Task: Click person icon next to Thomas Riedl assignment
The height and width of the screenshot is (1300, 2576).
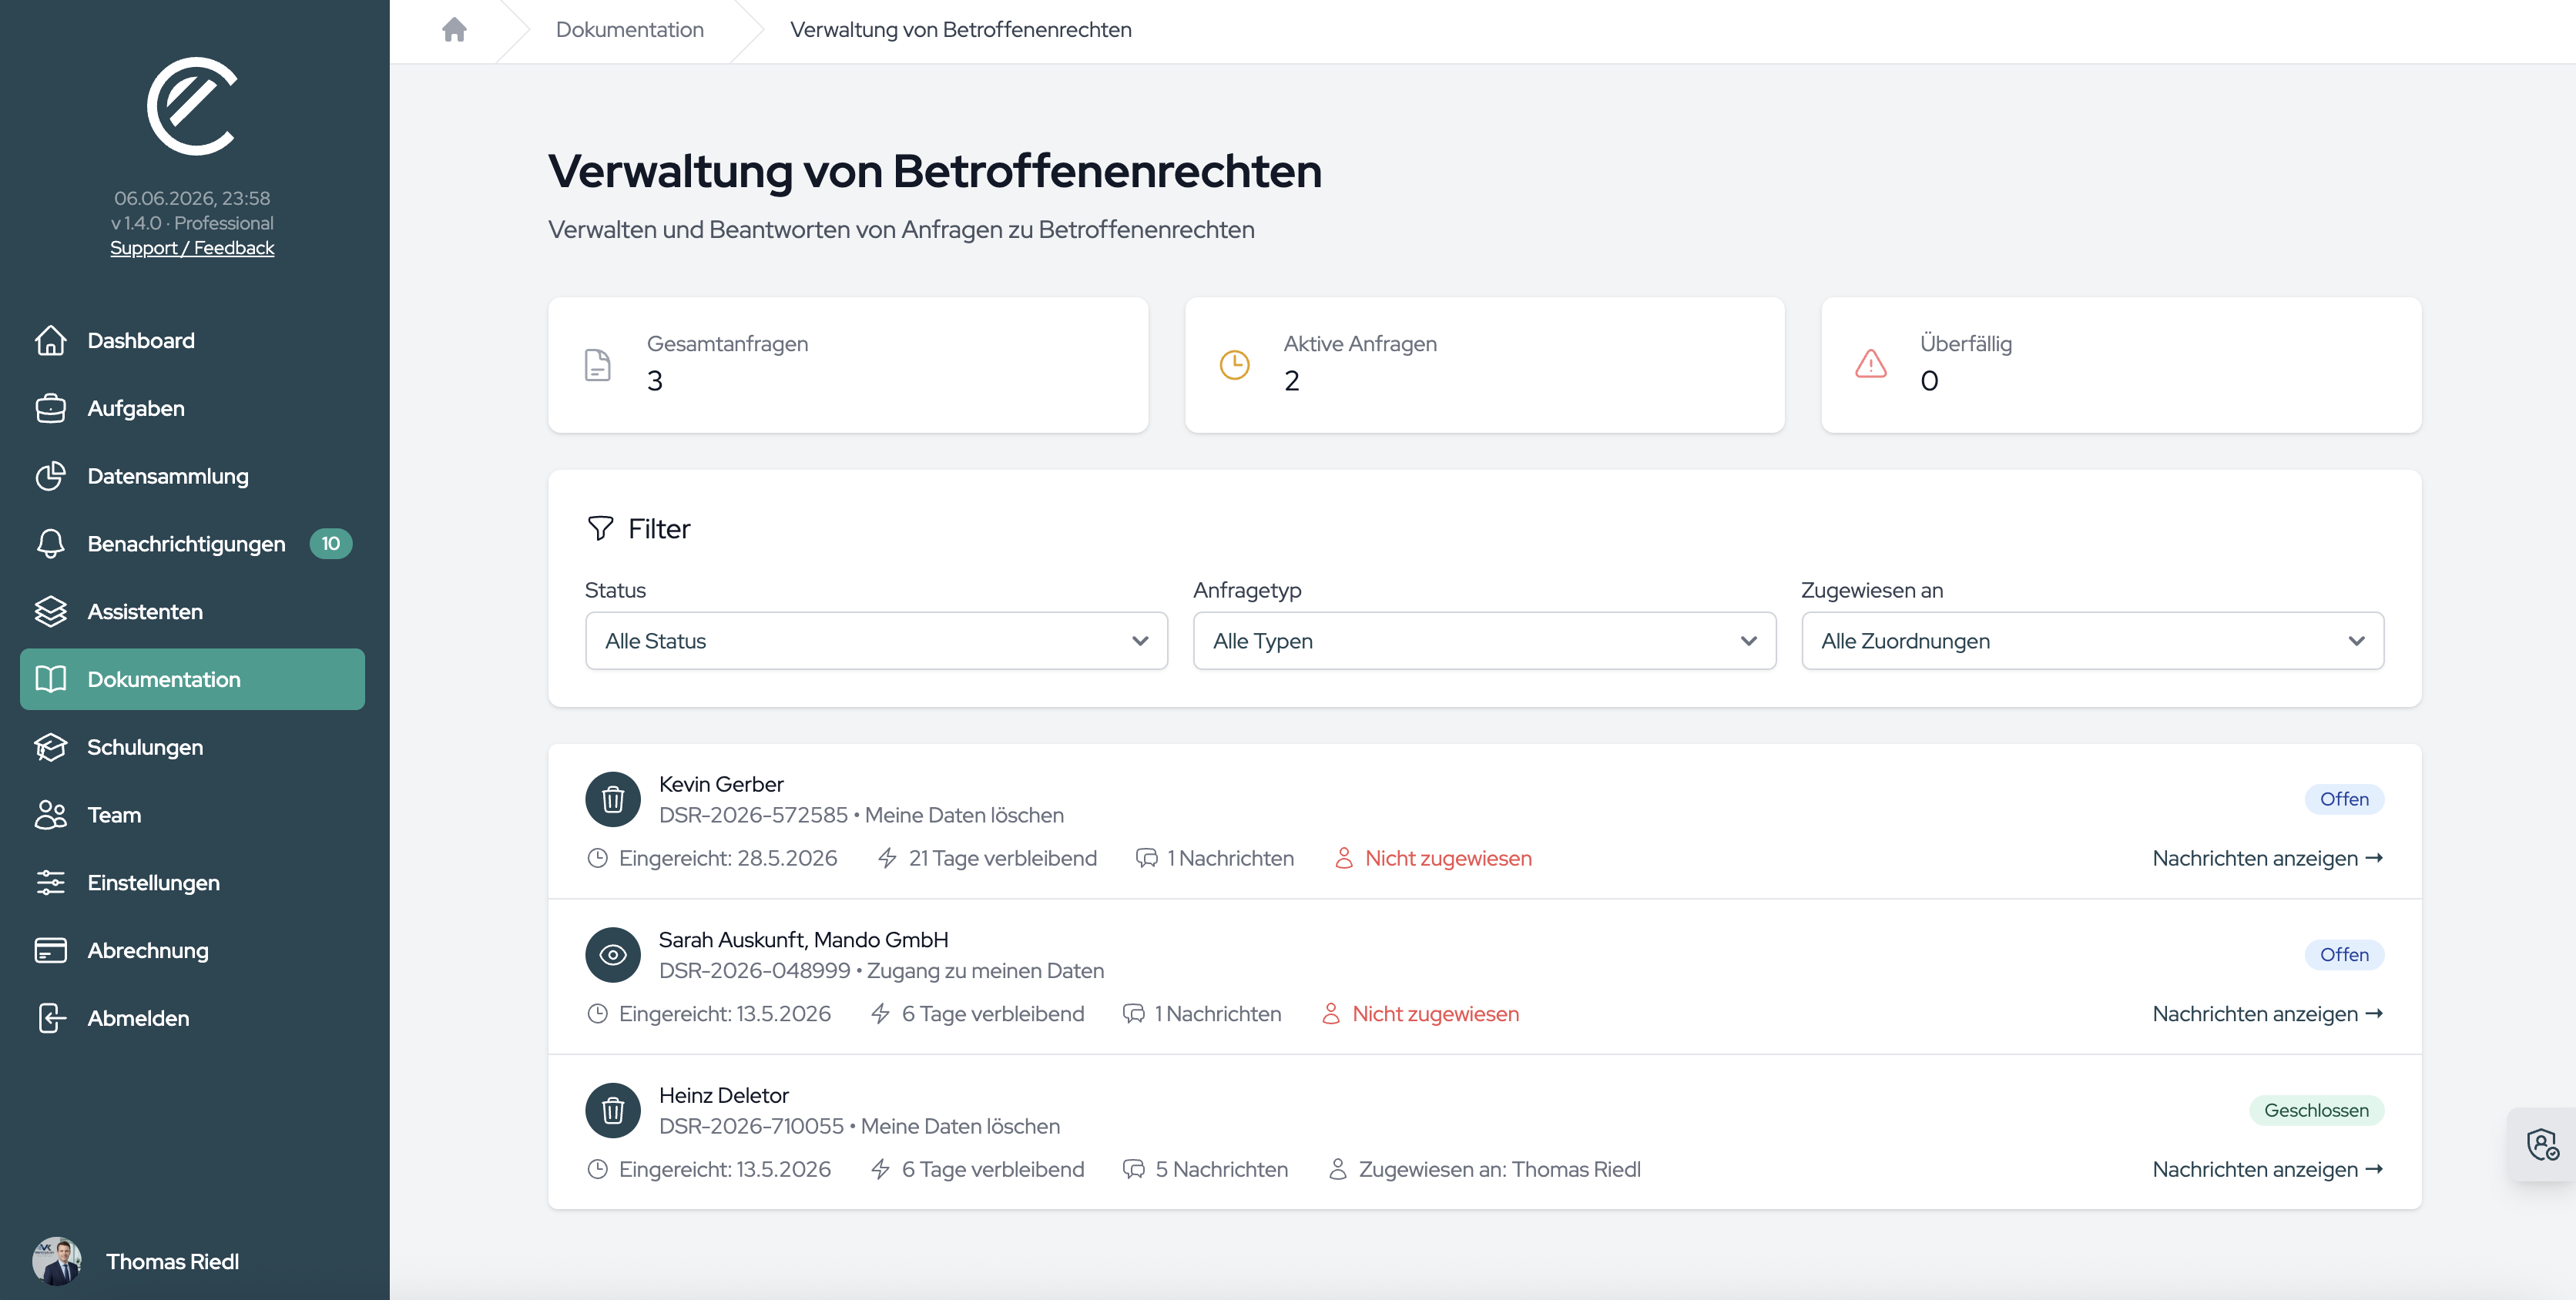Action: [1338, 1169]
